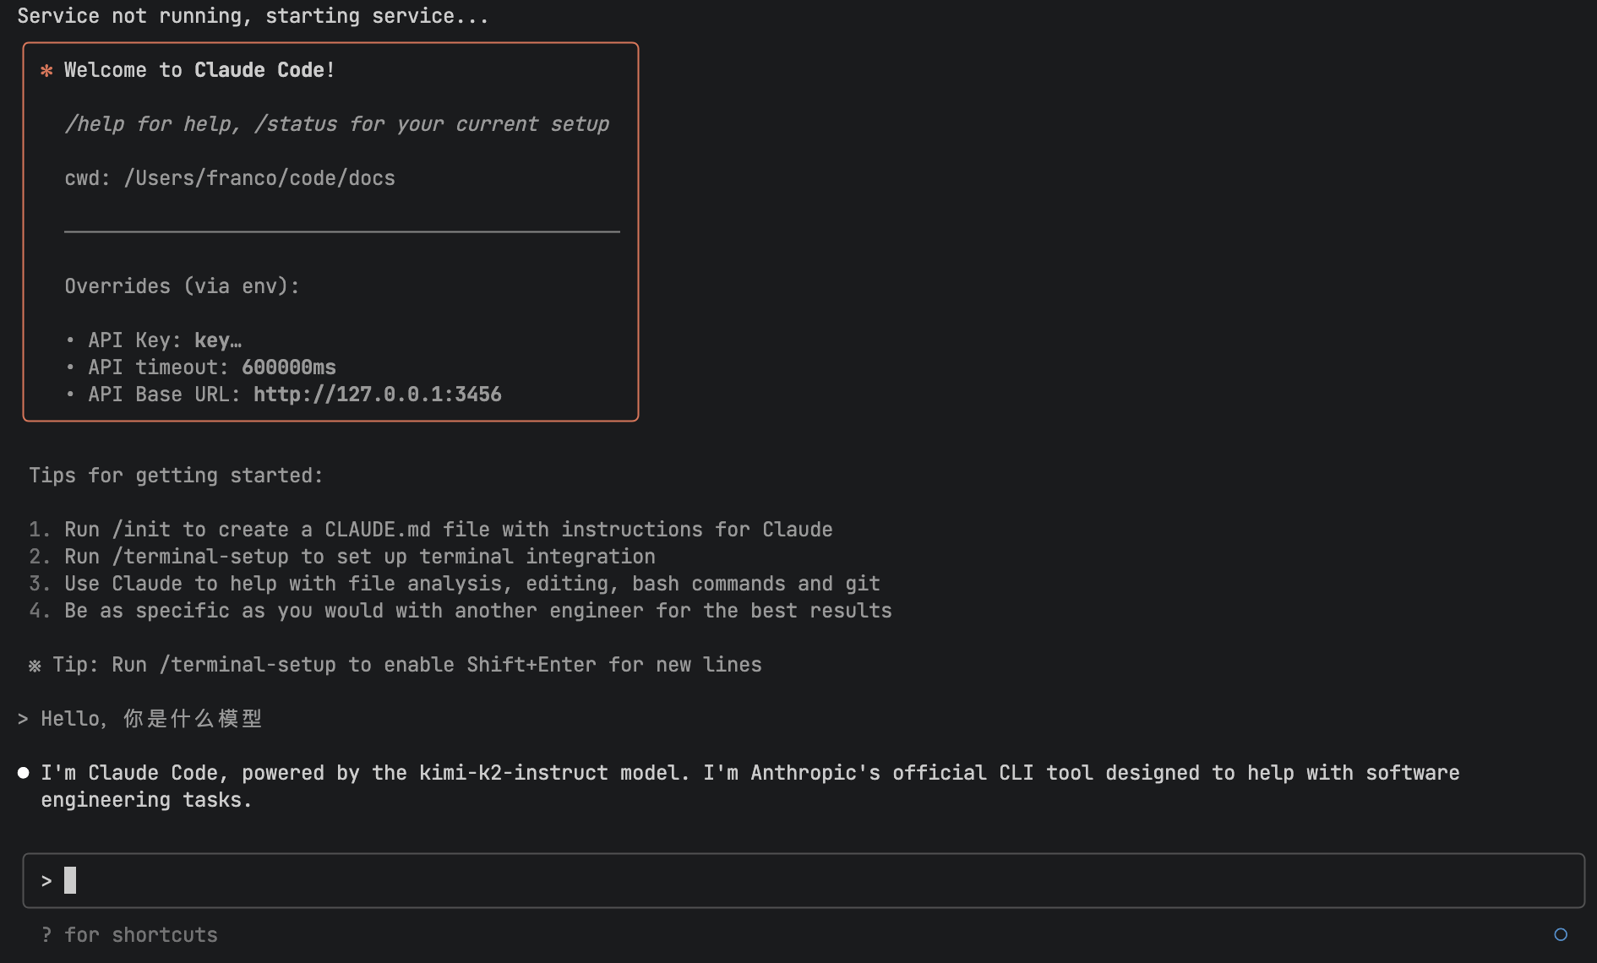Click the block cursor in the prompt box
The height and width of the screenshot is (963, 1597).
(x=70, y=880)
